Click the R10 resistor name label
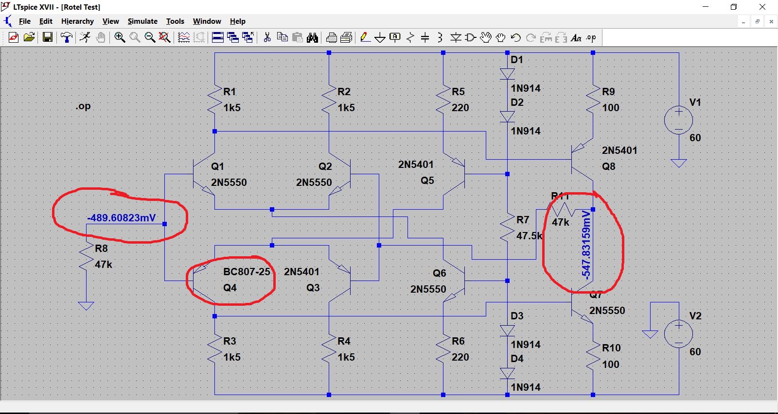 (x=611, y=348)
